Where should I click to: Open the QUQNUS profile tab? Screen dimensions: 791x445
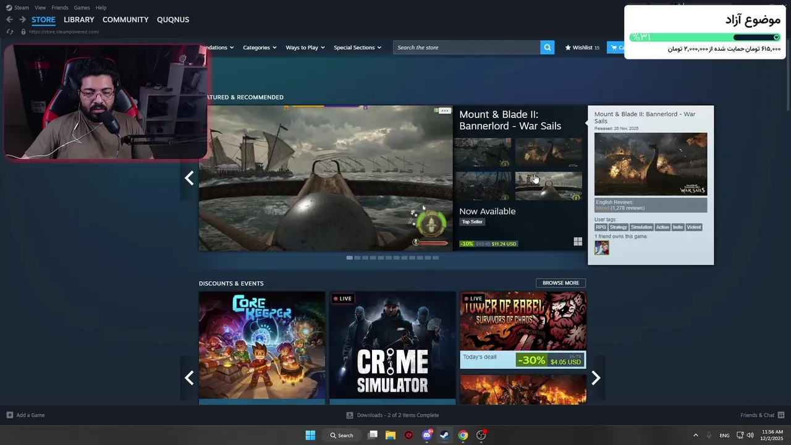point(173,20)
